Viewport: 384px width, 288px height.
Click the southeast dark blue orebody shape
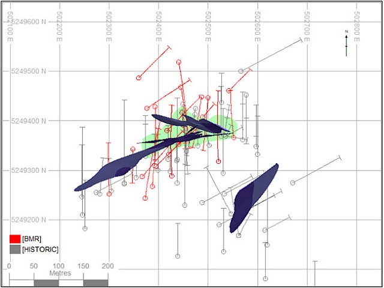[252, 195]
